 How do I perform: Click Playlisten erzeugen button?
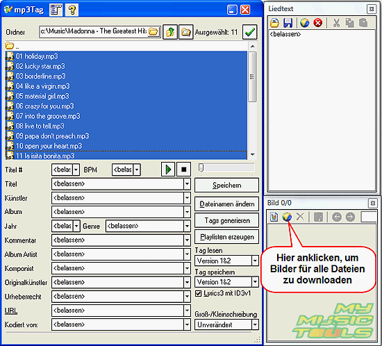[x=226, y=237]
